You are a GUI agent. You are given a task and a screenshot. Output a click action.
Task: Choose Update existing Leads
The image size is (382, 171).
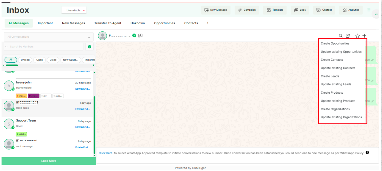[336, 84]
